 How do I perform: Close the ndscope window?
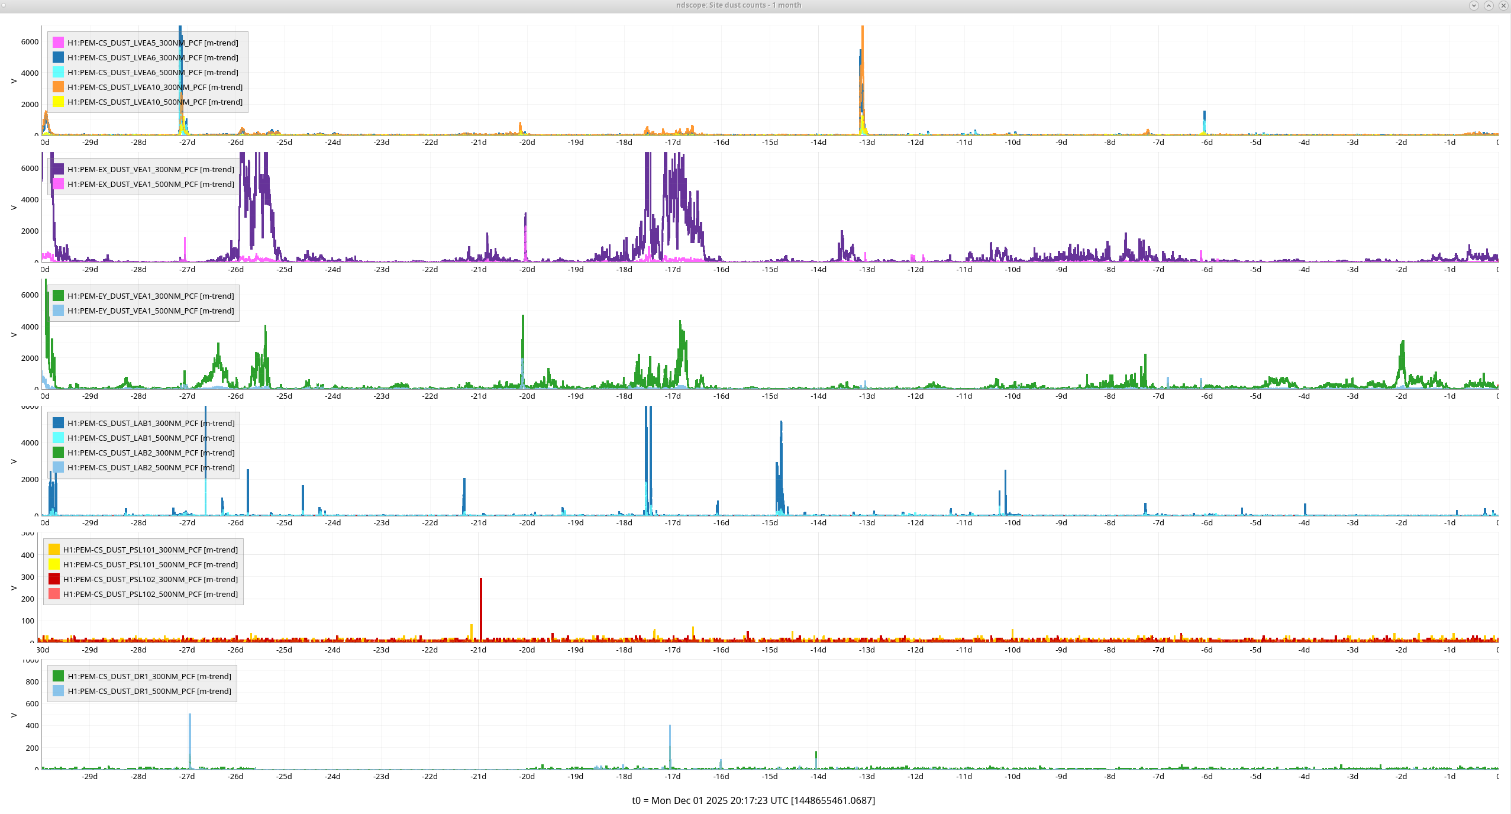(x=1503, y=5)
